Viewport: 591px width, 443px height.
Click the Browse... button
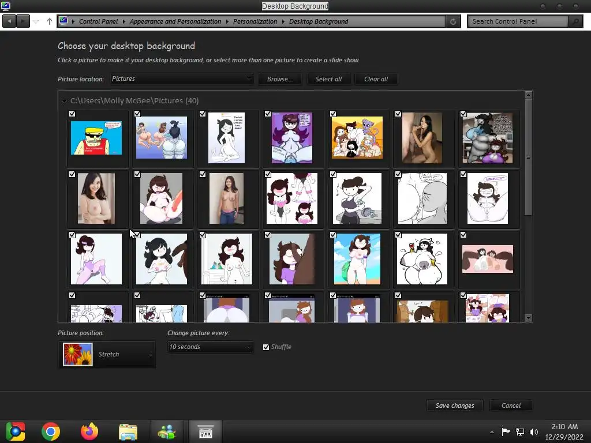point(280,79)
